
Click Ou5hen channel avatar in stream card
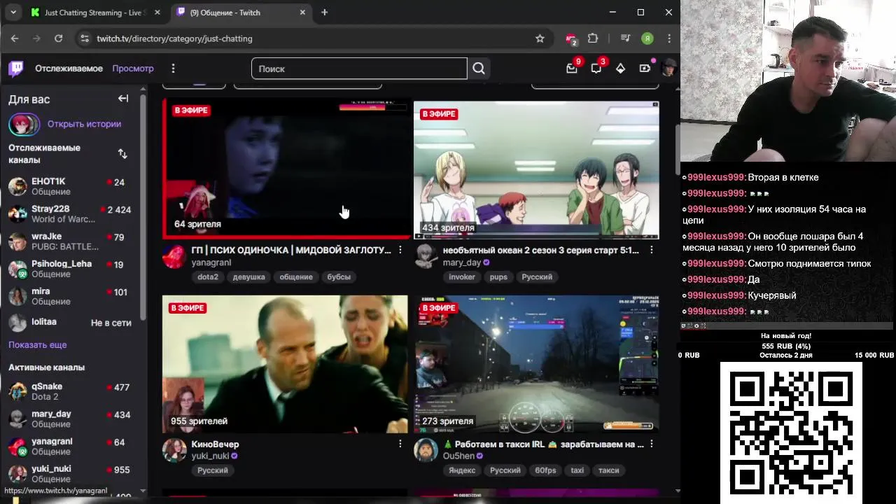(x=426, y=450)
